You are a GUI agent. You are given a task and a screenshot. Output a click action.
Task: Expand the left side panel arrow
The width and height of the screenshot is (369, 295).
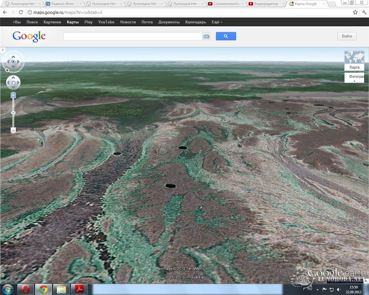[x=3, y=50]
